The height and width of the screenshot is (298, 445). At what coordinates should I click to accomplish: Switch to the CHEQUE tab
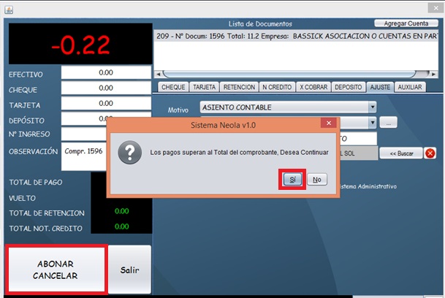173,87
